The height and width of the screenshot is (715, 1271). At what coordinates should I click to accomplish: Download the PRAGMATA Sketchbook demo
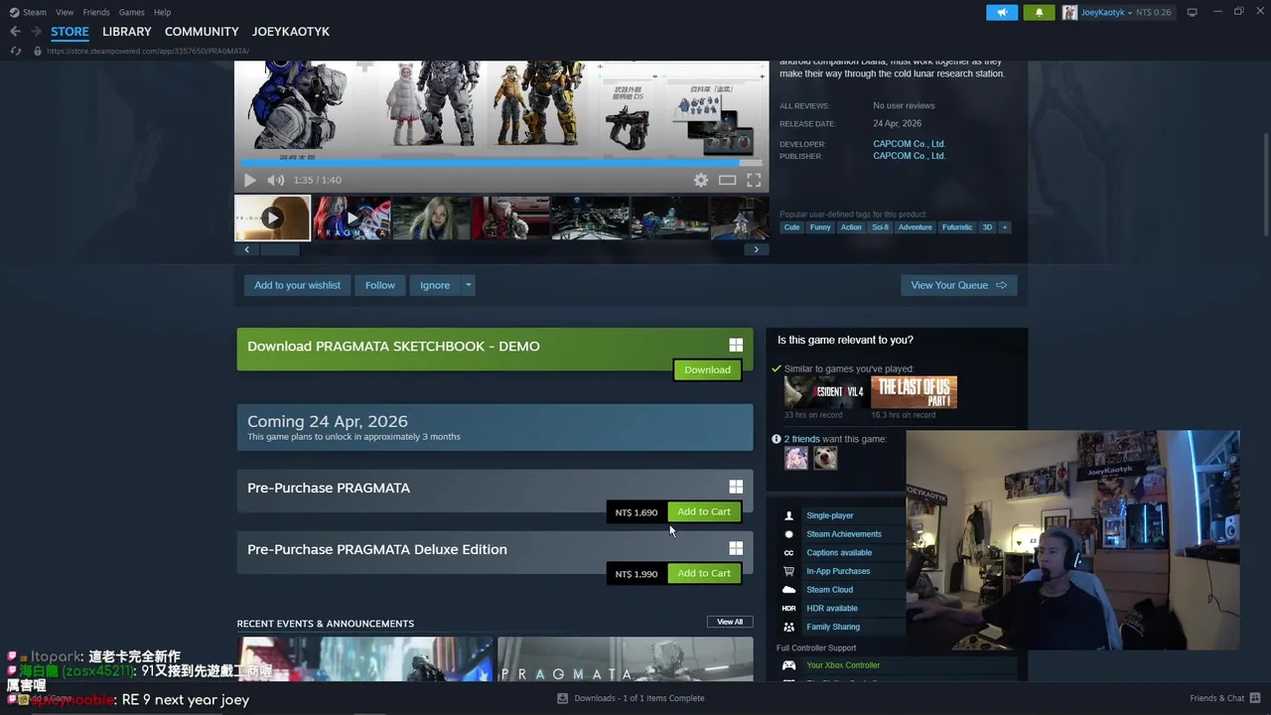click(x=707, y=369)
